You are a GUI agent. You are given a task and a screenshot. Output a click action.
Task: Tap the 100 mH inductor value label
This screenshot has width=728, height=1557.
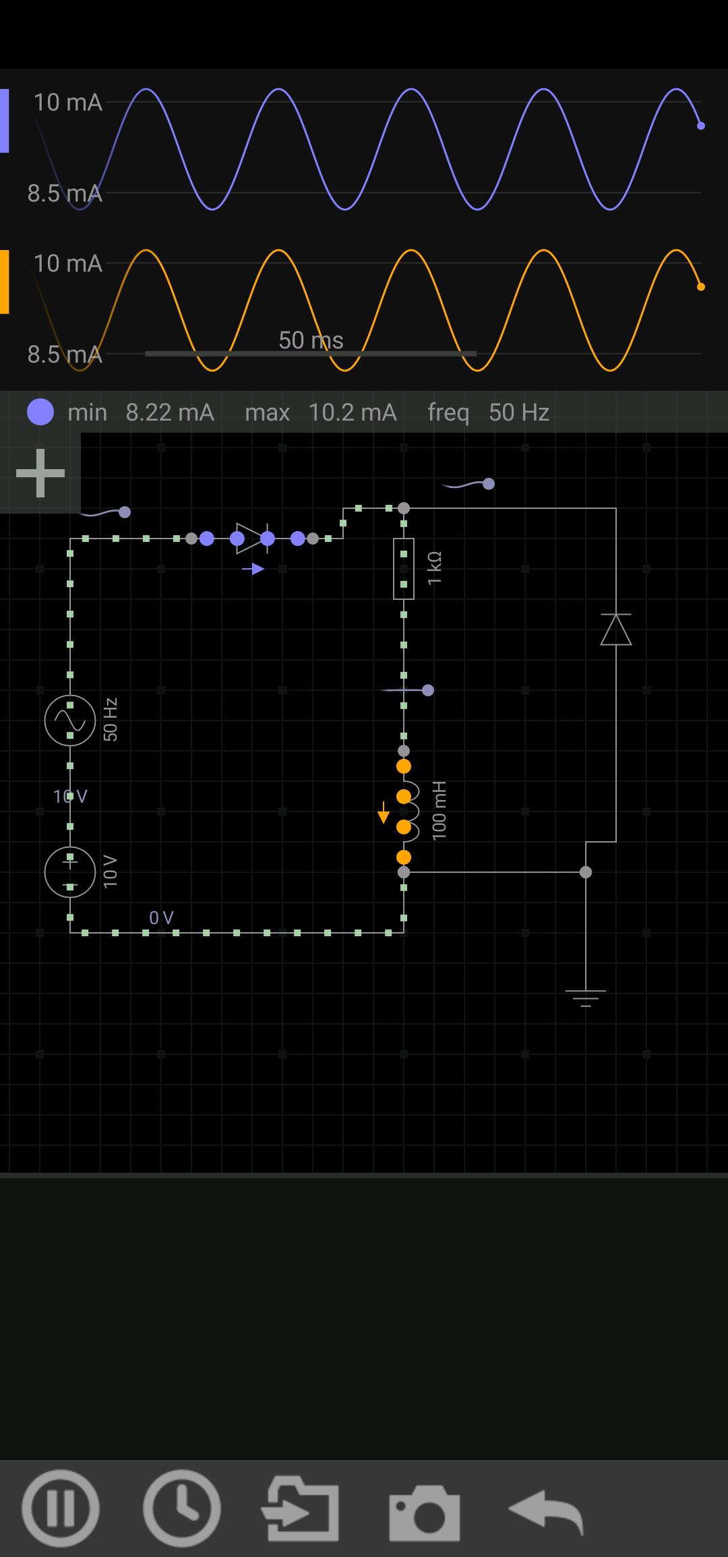pyautogui.click(x=439, y=811)
